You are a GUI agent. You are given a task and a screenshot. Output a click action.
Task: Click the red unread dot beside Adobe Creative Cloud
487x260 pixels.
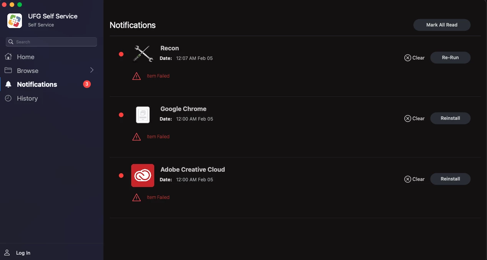click(x=121, y=176)
